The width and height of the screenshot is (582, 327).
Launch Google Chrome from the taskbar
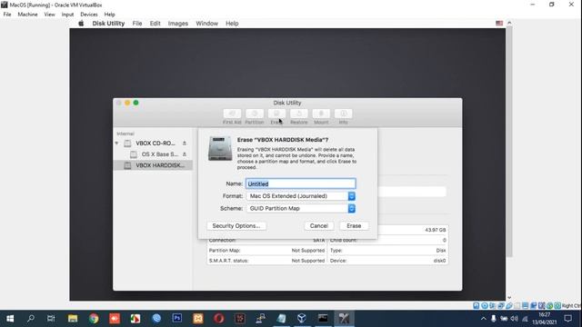pos(94,319)
